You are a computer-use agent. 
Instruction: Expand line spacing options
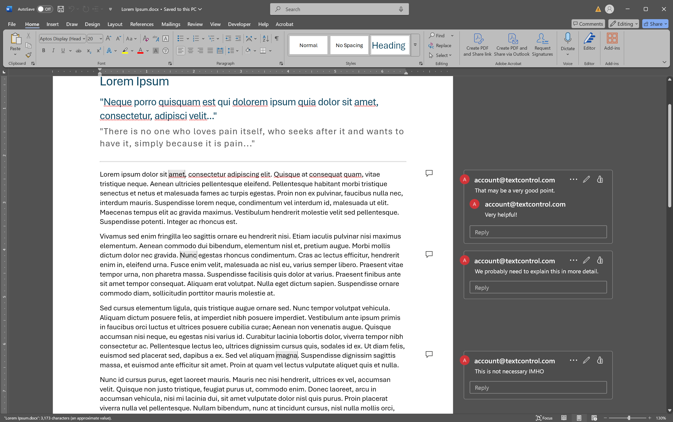pyautogui.click(x=233, y=51)
